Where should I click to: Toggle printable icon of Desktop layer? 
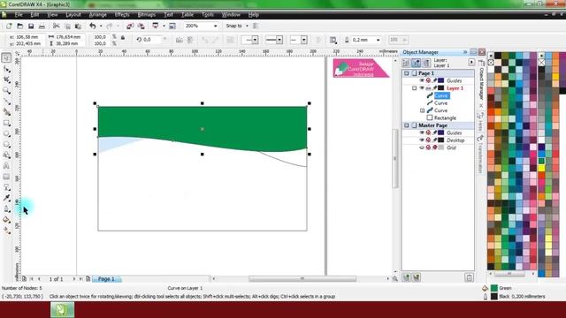pyautogui.click(x=428, y=140)
